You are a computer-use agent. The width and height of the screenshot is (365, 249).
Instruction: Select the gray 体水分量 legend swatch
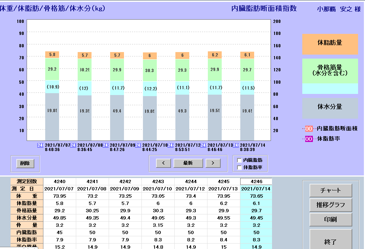point(330,108)
